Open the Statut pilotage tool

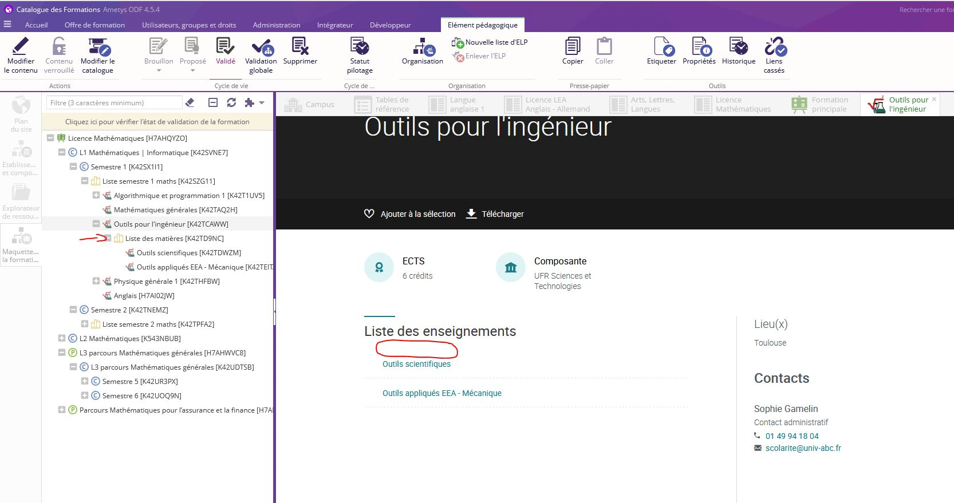click(x=360, y=46)
